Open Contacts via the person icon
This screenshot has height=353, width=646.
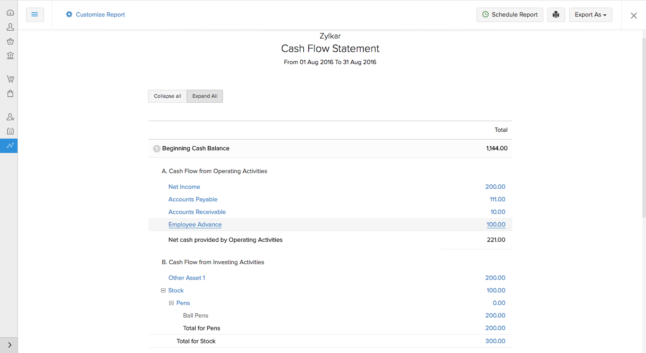[10, 27]
